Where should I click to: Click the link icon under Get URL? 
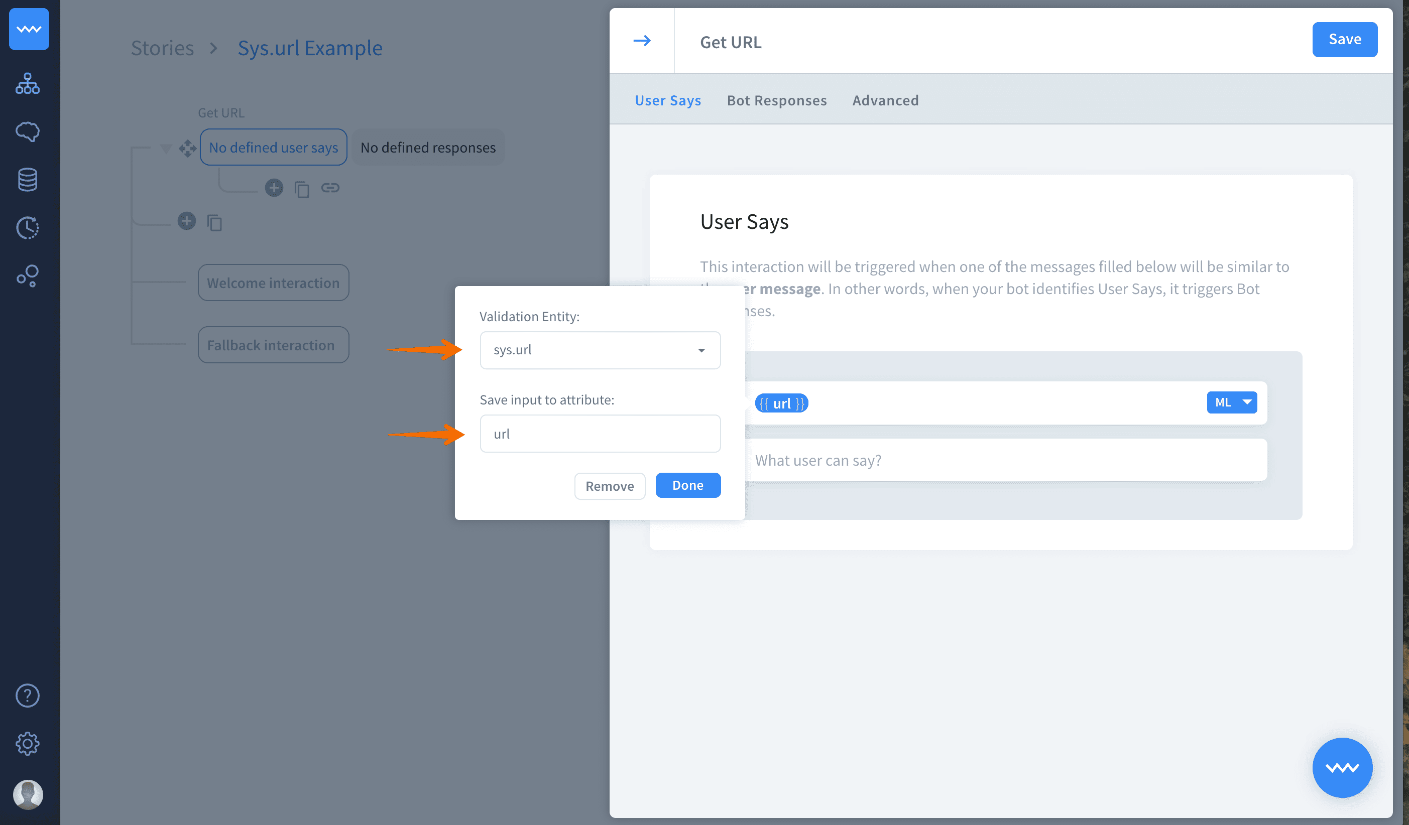coord(330,188)
